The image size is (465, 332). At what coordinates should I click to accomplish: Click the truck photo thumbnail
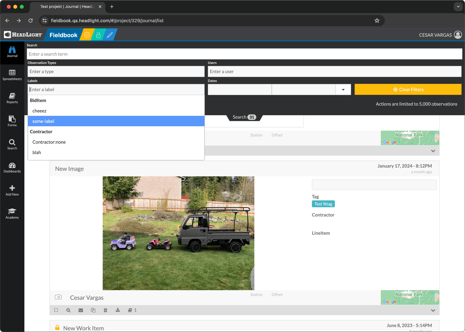(178, 233)
